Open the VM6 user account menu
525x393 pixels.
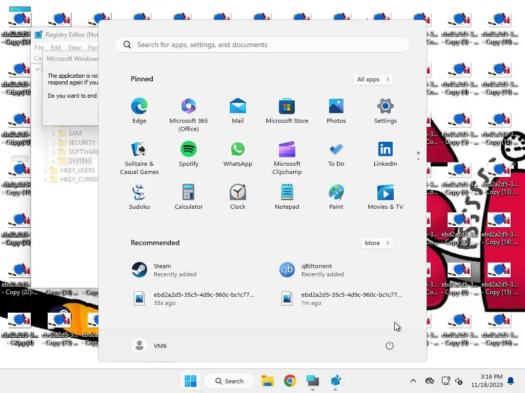pyautogui.click(x=149, y=345)
